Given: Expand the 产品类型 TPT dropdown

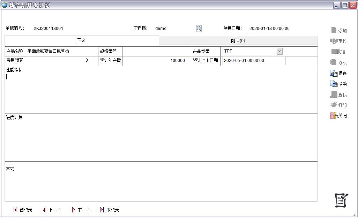Looking at the screenshot, I should pyautogui.click(x=279, y=51).
